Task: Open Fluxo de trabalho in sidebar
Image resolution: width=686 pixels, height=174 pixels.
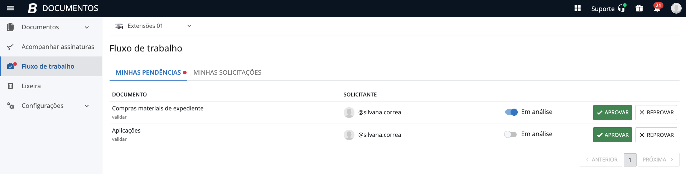Action: [48, 66]
